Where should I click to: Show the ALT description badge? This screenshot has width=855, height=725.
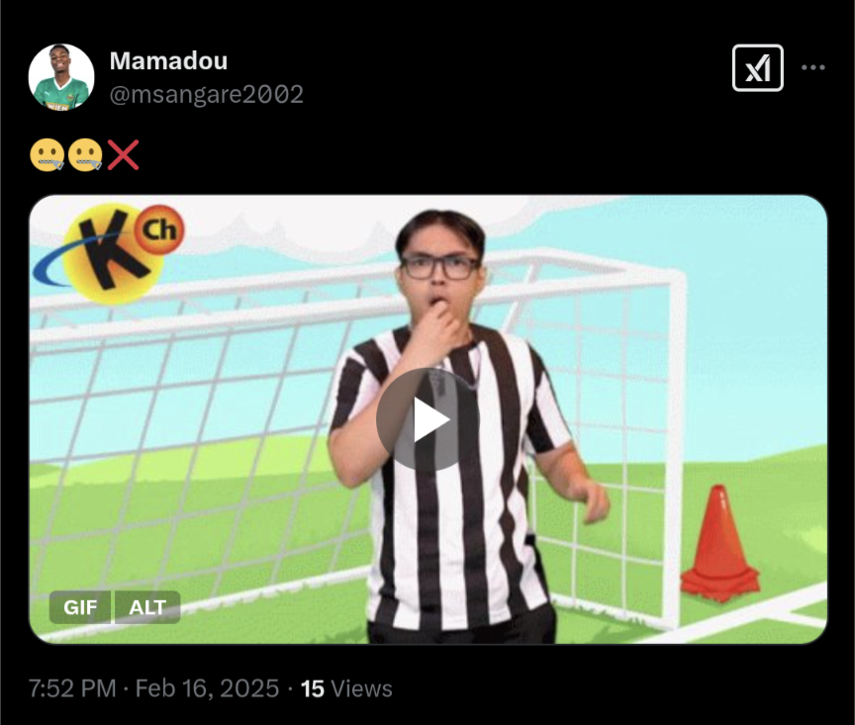click(x=146, y=607)
